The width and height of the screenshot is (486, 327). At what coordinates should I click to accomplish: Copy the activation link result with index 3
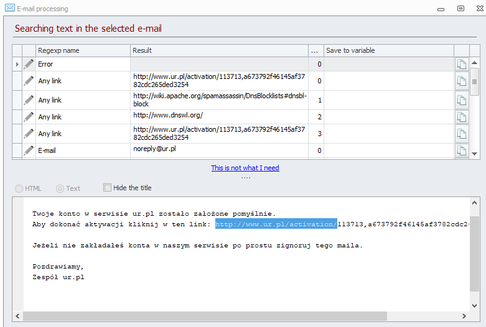click(x=462, y=134)
